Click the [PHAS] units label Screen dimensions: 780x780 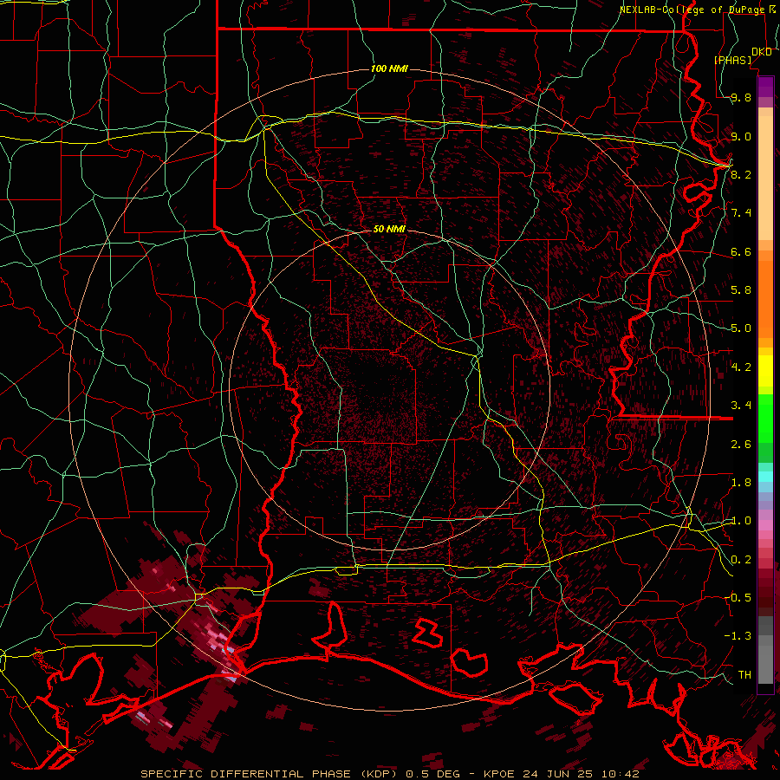point(733,60)
